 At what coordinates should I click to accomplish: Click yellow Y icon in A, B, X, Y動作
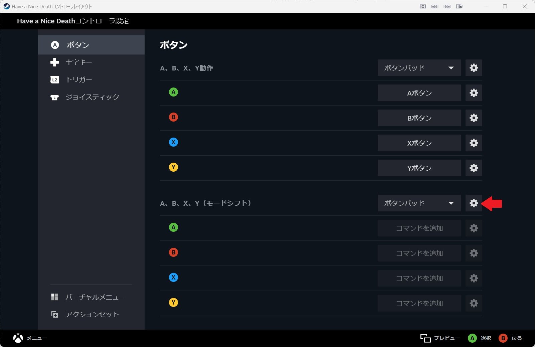173,167
